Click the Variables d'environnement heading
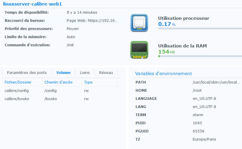 [x=163, y=74]
